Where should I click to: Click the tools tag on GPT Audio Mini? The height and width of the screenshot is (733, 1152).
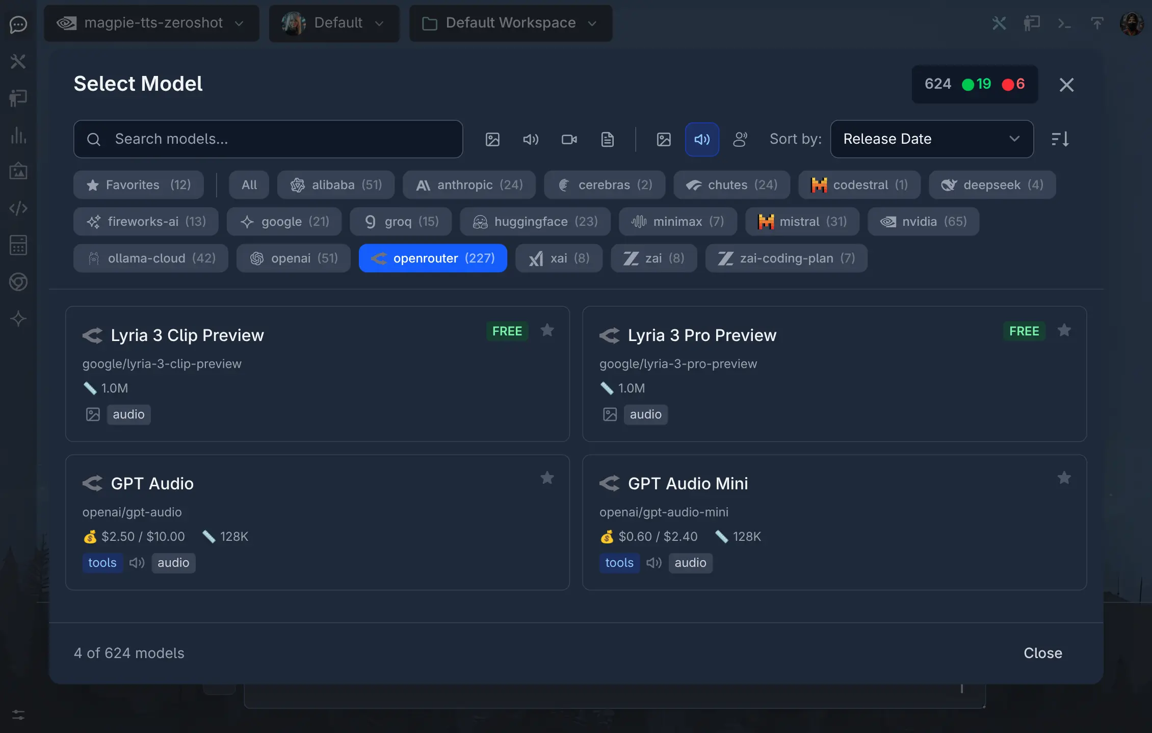(x=619, y=563)
